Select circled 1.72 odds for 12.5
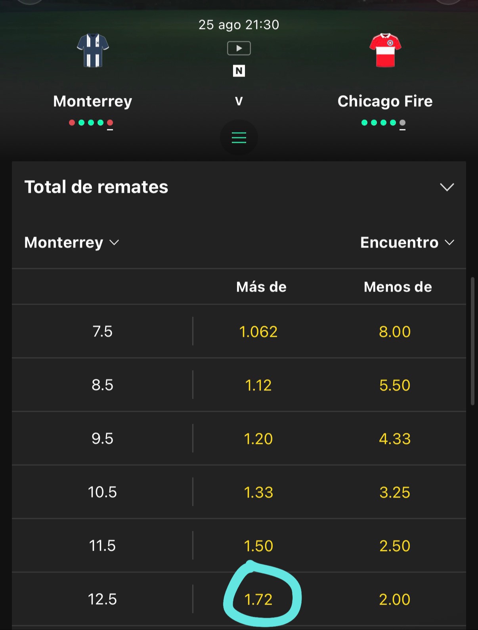The height and width of the screenshot is (630, 478). 258,599
